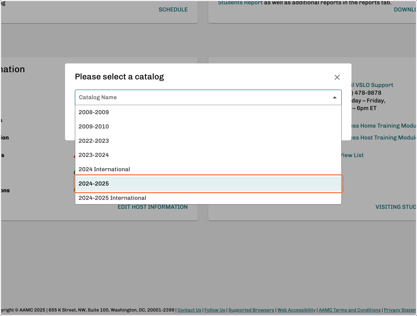417x316 pixels.
Task: Collapse the Catalog Name dropdown arrow
Action: pos(335,98)
